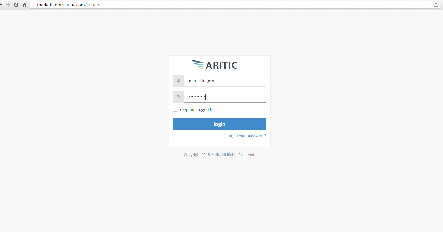This screenshot has height=232, width=443.
Task: Bookmark this page with star icon
Action: click(x=436, y=5)
